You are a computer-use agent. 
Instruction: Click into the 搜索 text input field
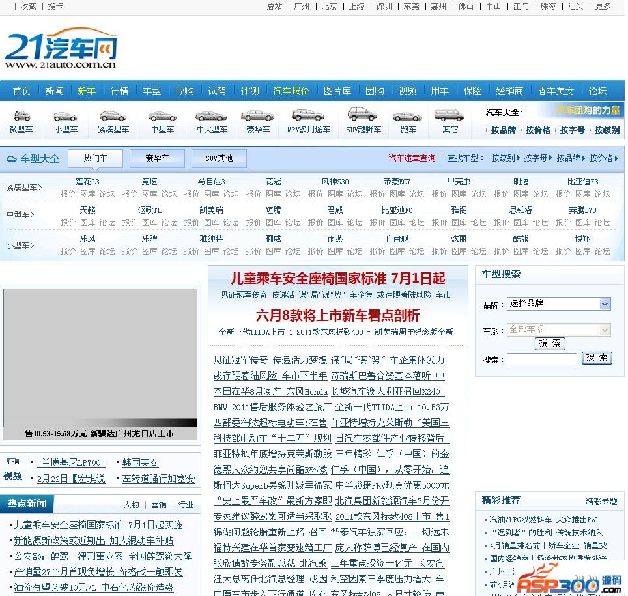click(x=542, y=360)
